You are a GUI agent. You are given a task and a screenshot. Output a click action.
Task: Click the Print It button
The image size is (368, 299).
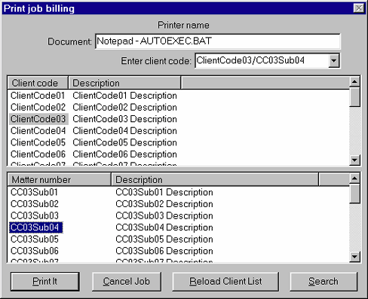pos(45,282)
